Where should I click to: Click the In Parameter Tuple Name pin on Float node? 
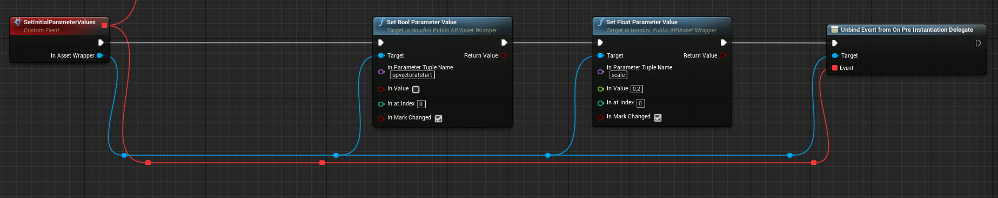600,72
